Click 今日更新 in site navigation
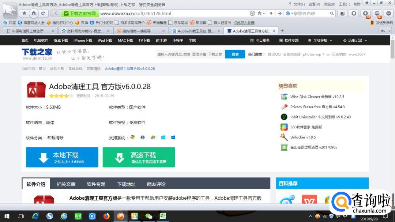 (260, 40)
